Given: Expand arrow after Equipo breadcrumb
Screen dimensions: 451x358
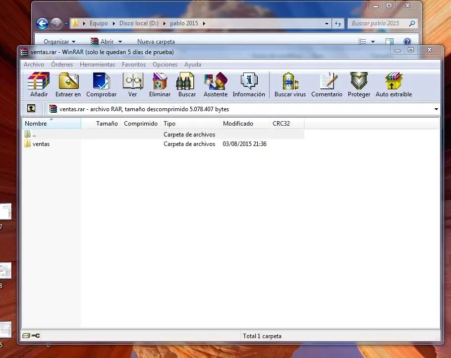Looking at the screenshot, I should (113, 23).
